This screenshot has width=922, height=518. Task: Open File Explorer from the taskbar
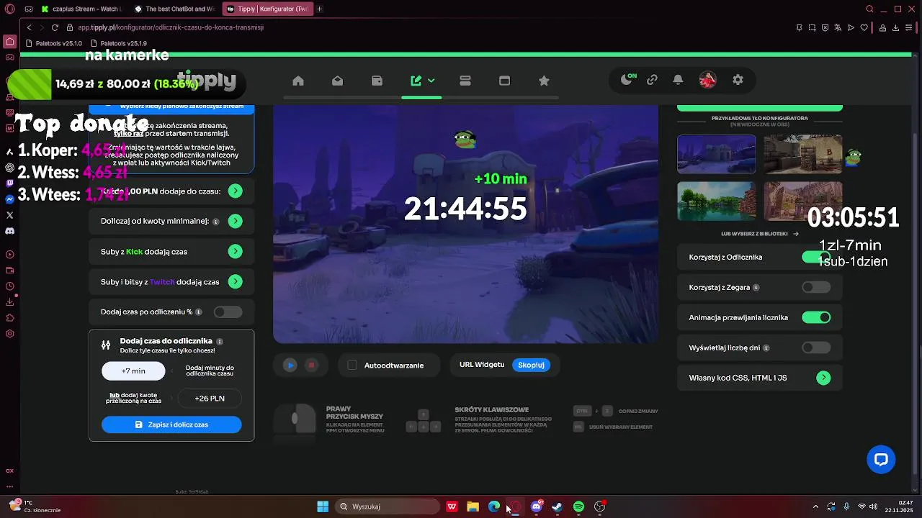point(473,506)
